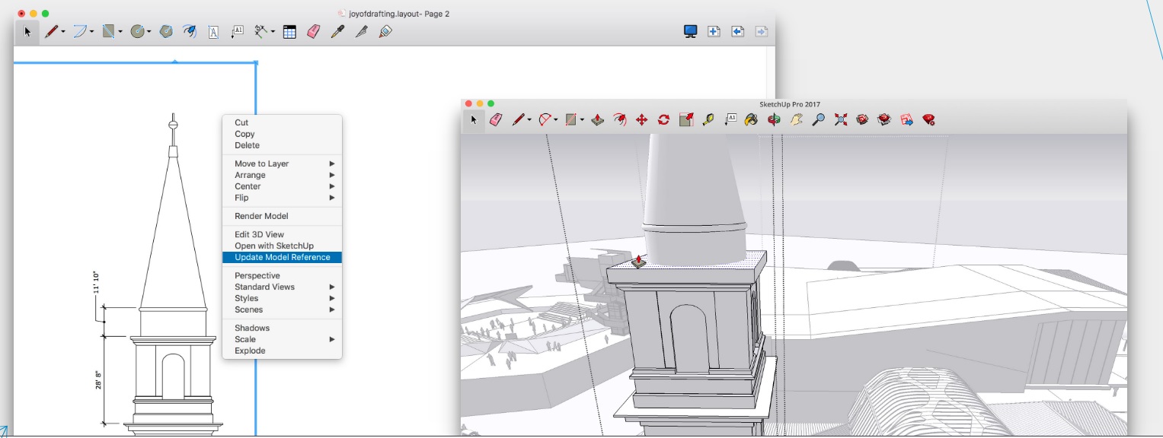Activate the Orbit tool
The width and height of the screenshot is (1163, 438).
tap(774, 120)
